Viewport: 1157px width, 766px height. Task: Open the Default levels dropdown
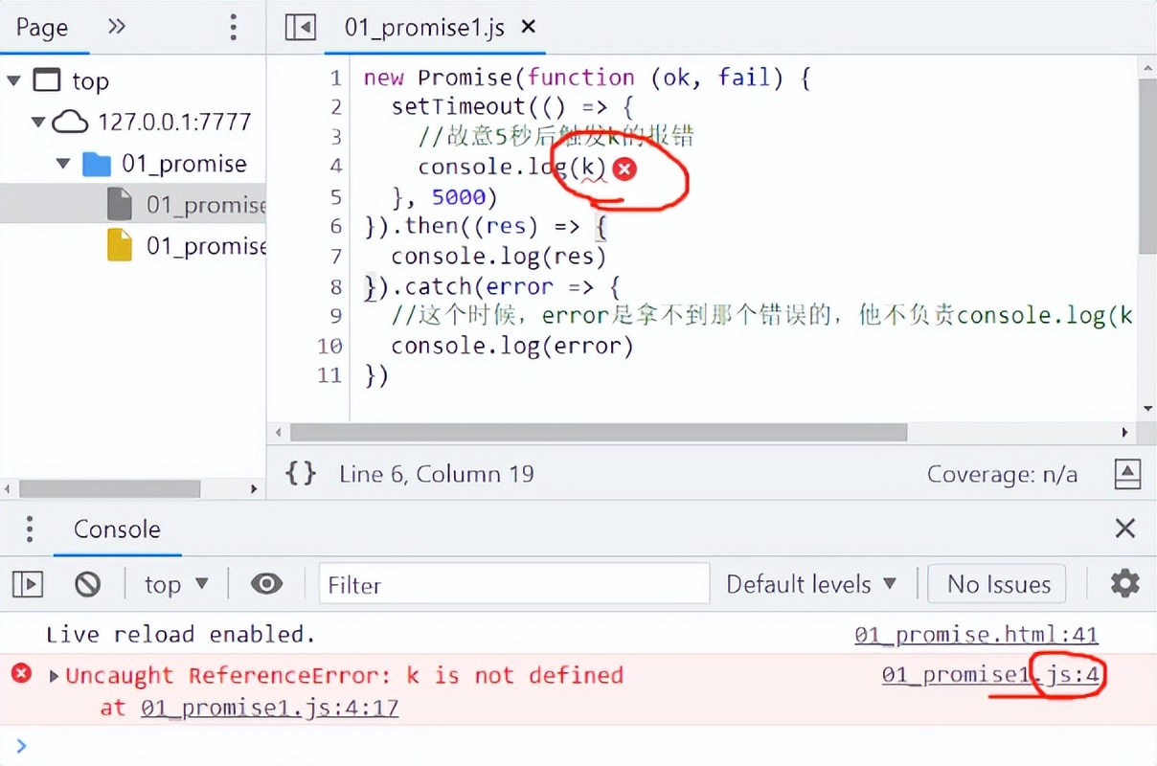point(811,583)
